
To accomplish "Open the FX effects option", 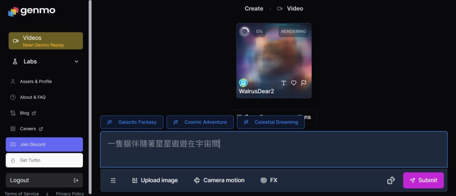I will pos(269,180).
